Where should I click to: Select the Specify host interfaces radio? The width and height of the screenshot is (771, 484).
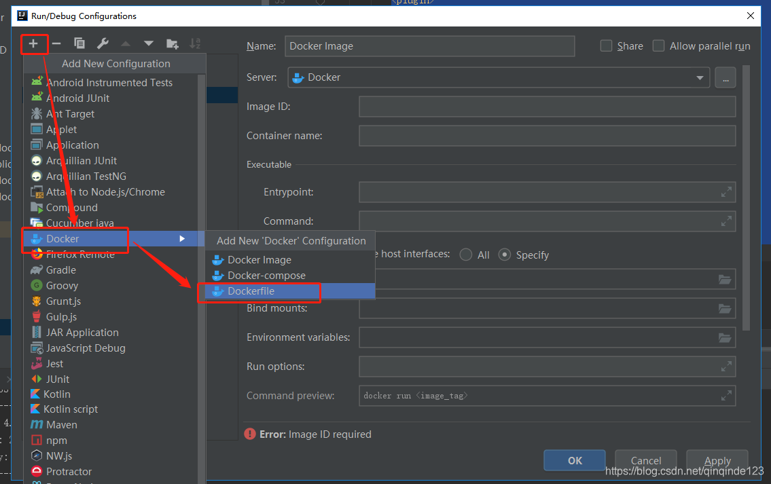505,255
